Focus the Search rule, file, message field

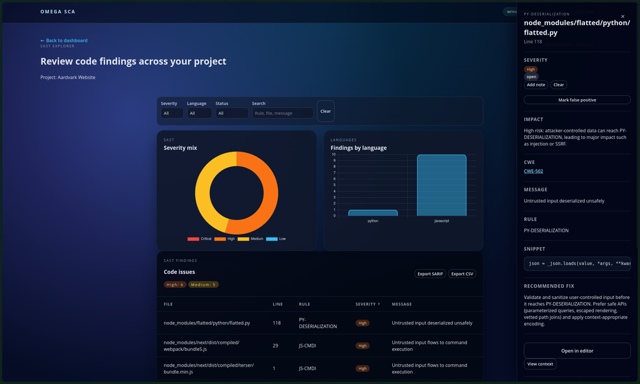(x=282, y=113)
